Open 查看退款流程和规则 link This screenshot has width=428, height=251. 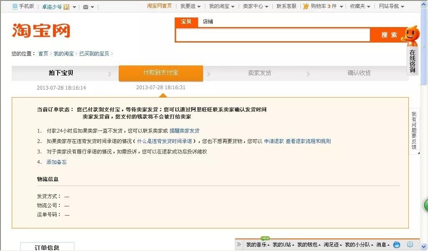[x=308, y=141]
